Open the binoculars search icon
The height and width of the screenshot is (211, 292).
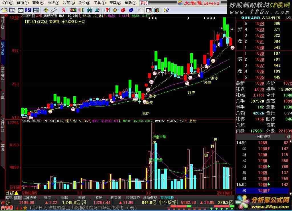pos(90,10)
